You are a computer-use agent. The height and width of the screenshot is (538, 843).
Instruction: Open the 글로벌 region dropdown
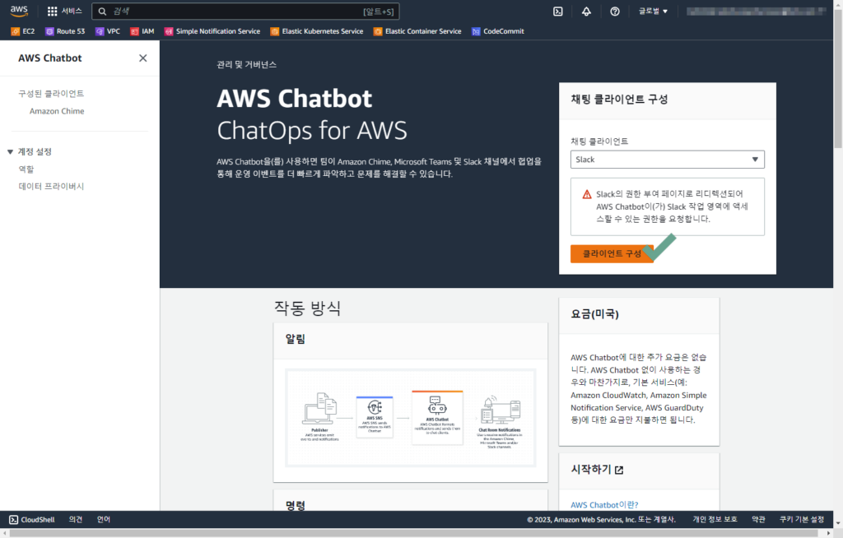(653, 12)
